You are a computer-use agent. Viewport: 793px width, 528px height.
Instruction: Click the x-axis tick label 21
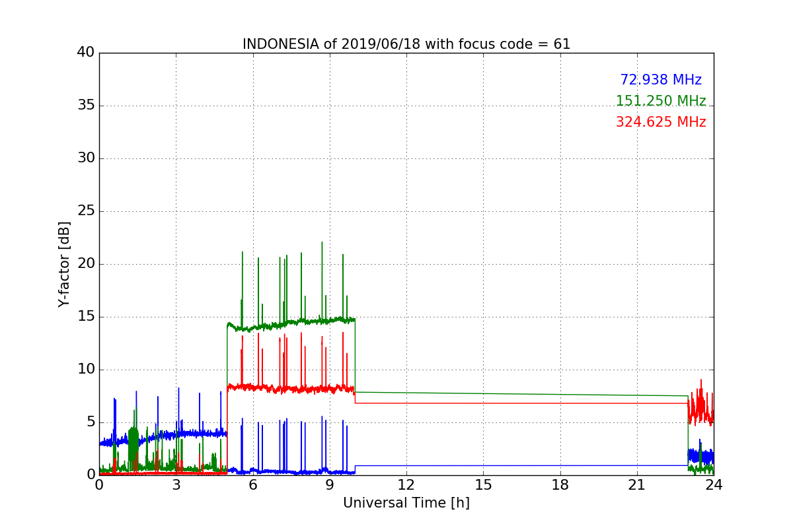tap(637, 485)
